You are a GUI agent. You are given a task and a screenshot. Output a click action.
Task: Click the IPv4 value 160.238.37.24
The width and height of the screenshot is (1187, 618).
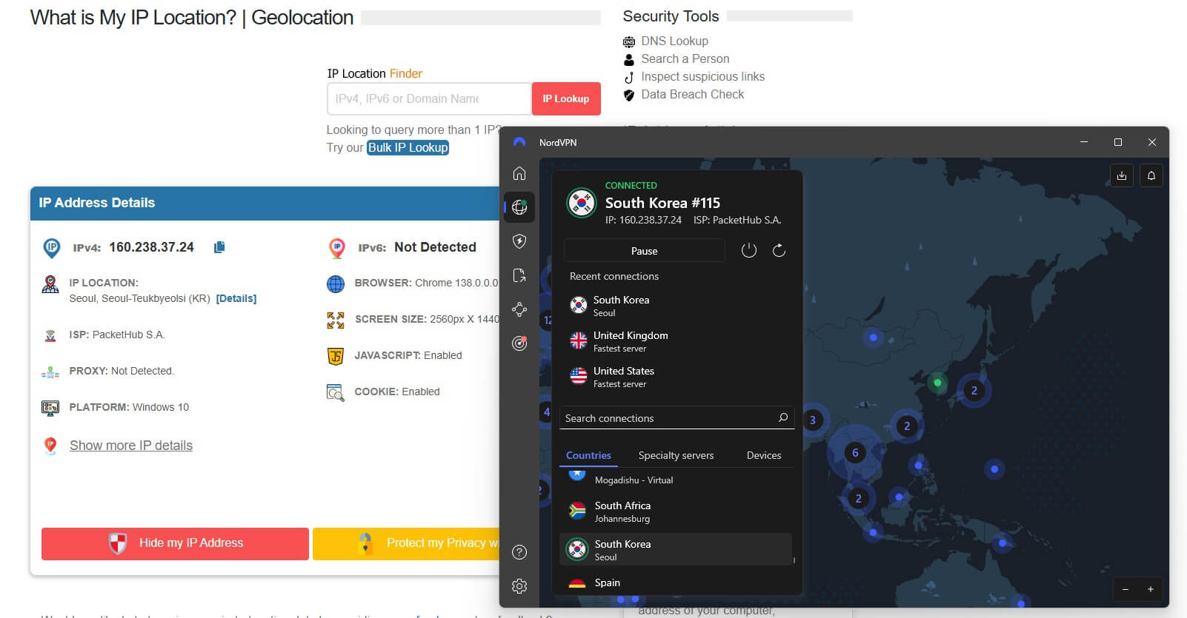[151, 247]
